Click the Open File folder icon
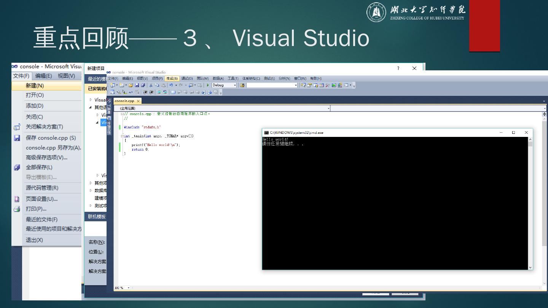Image resolution: width=548 pixels, height=308 pixels. (131, 85)
